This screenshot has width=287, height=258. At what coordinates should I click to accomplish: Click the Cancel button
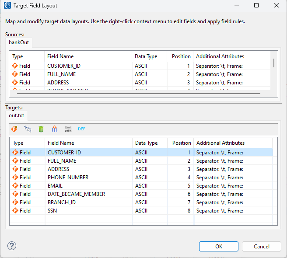[x=262, y=247]
